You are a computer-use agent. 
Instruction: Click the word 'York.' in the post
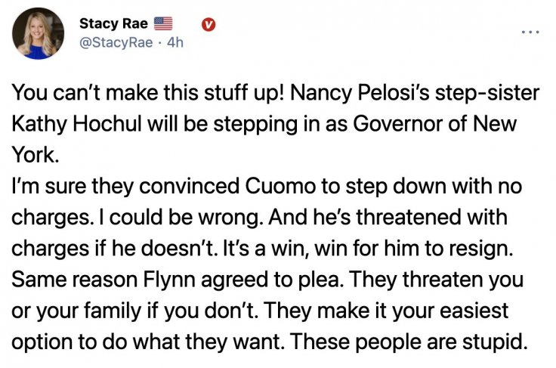point(35,155)
